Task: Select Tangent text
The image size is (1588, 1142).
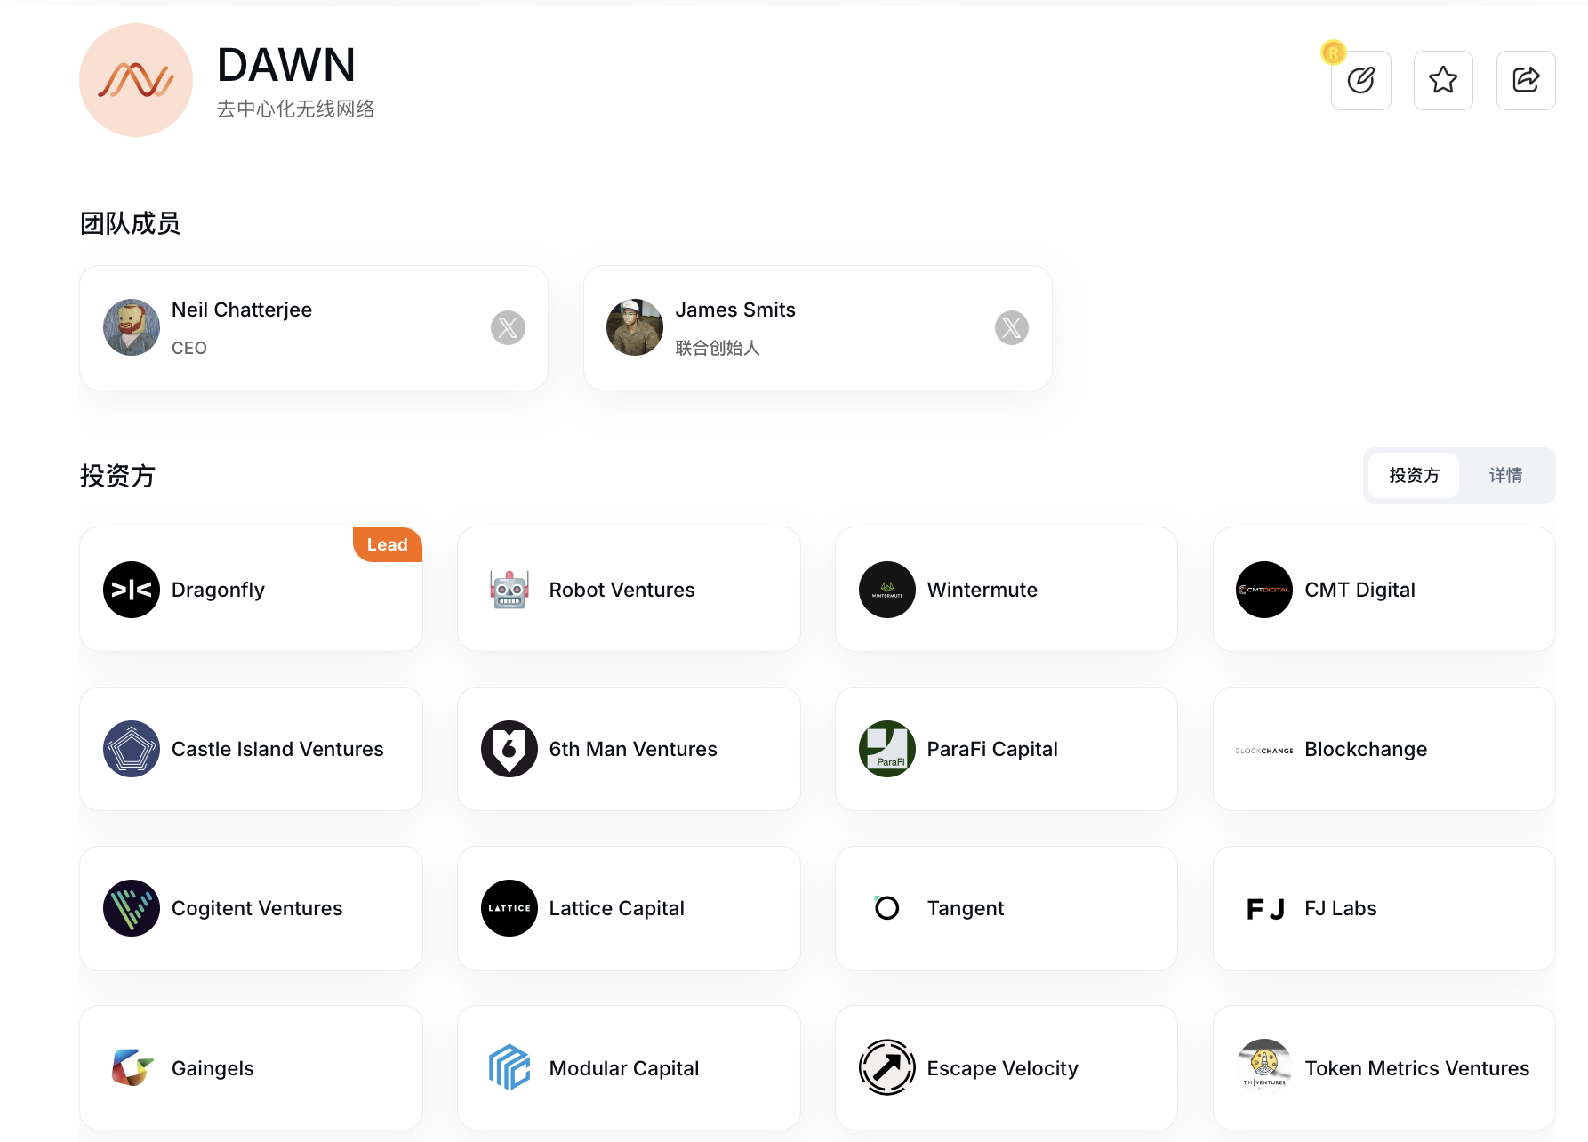Action: click(x=965, y=908)
